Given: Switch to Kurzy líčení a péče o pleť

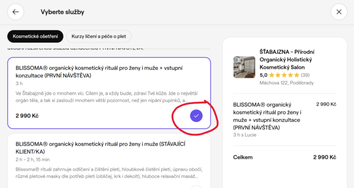Looking at the screenshot, I should tap(99, 36).
